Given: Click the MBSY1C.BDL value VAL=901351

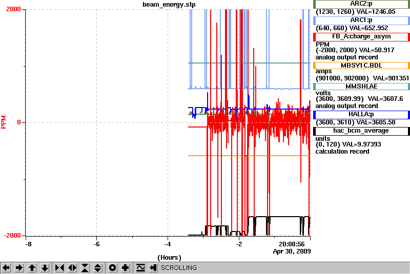Looking at the screenshot, I should 391,78.
